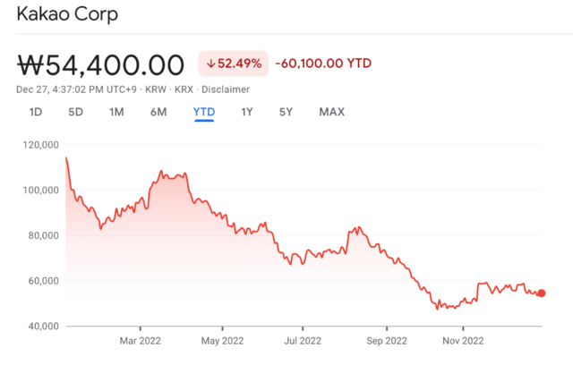The image size is (573, 365).
Task: Click the Mar 2022 axis label
Action: [x=141, y=340]
